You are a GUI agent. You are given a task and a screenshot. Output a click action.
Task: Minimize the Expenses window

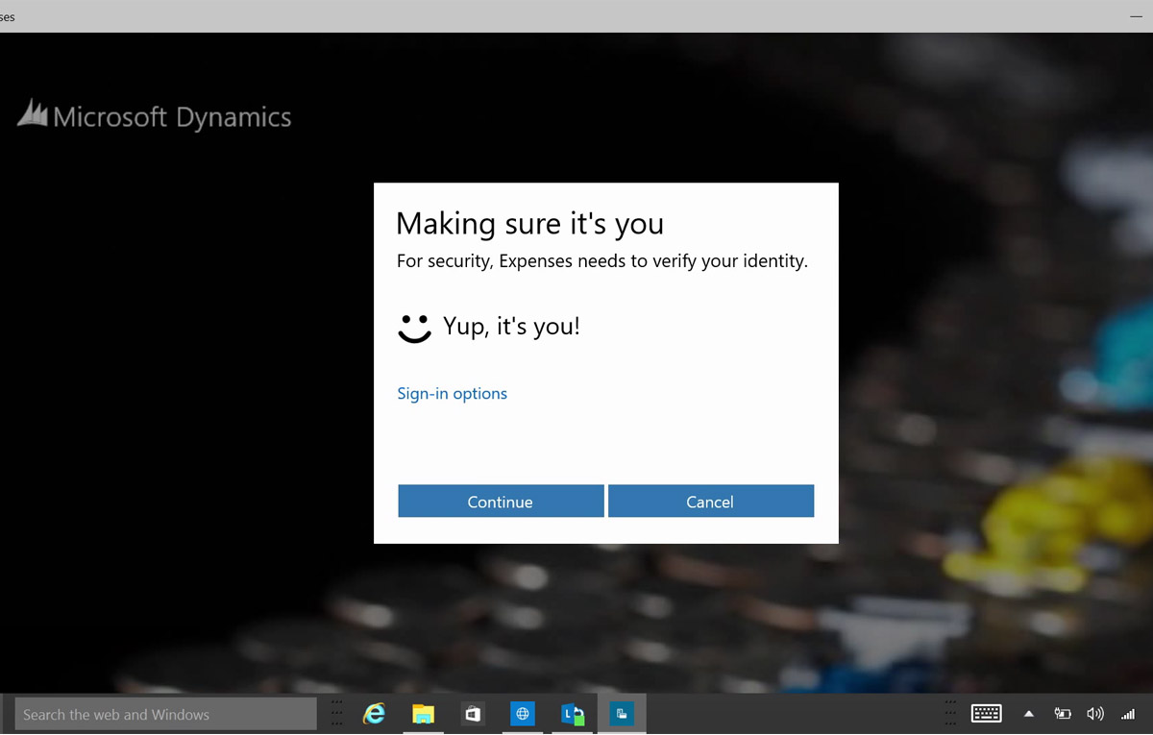[1136, 16]
